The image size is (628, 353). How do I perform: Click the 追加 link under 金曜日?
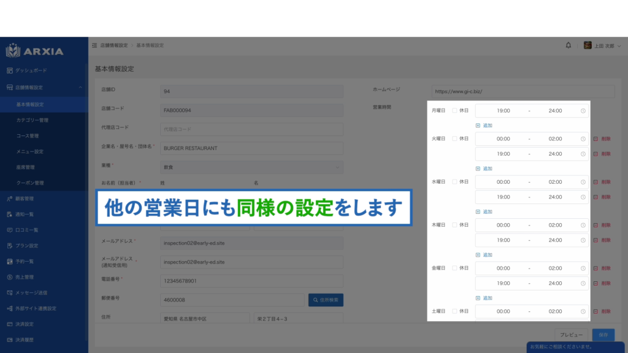click(488, 298)
